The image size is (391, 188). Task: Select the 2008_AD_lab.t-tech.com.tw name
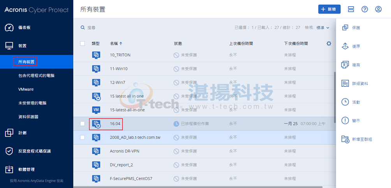(x=135, y=137)
